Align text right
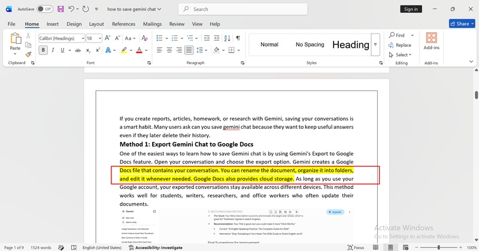Screen dimensions: 479x251 point(179,50)
